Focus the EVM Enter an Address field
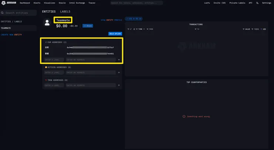 coord(91,60)
